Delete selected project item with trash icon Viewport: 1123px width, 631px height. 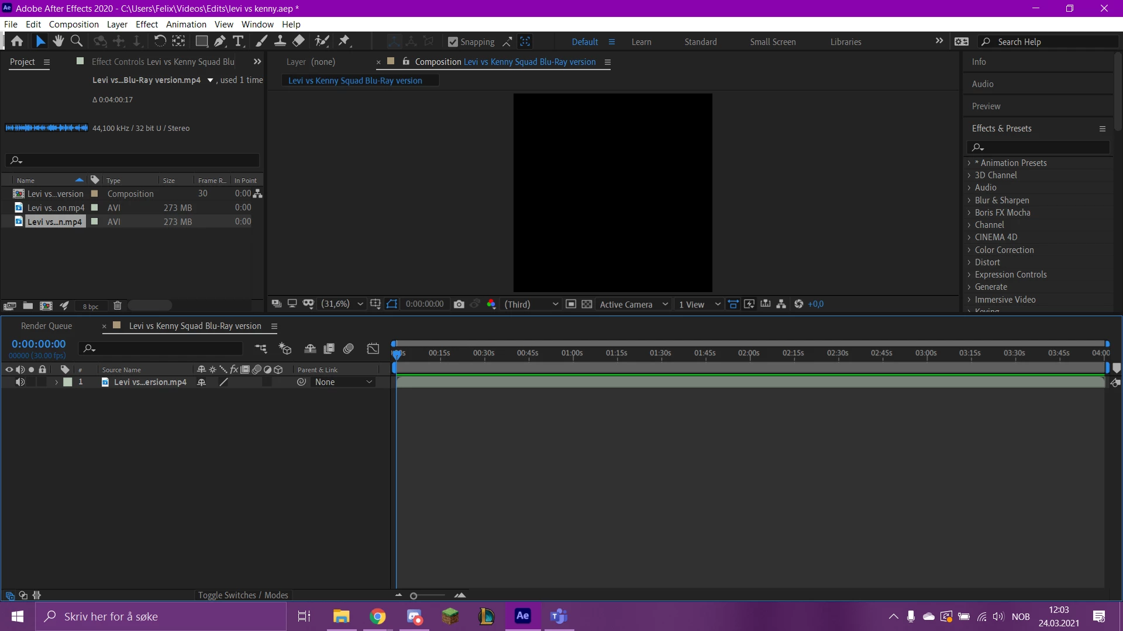(x=117, y=306)
